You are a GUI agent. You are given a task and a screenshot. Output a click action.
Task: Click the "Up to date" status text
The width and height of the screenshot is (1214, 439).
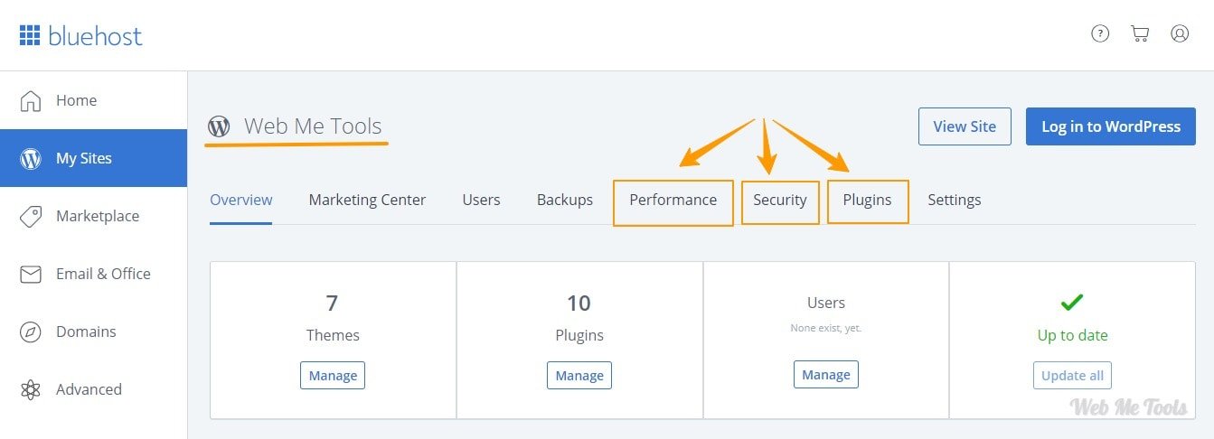click(1072, 335)
